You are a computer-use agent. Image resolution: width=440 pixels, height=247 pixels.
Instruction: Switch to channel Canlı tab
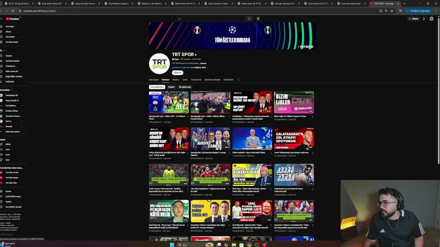tap(185, 80)
